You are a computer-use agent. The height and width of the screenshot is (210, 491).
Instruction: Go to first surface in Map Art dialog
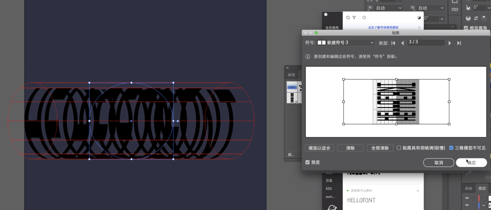point(394,43)
